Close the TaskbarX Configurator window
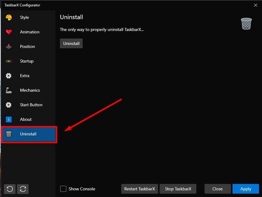This screenshot has height=197, width=262. [255, 5]
